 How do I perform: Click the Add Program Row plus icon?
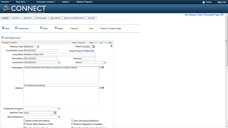2,38
